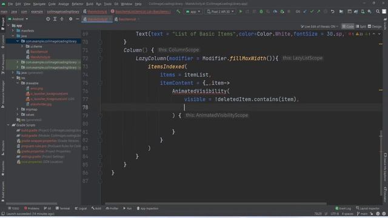Screen dimensions: 388x218
Task: Expand the mipmap folder
Action: (18, 109)
